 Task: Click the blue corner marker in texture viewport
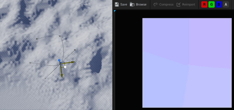tap(115, 11)
